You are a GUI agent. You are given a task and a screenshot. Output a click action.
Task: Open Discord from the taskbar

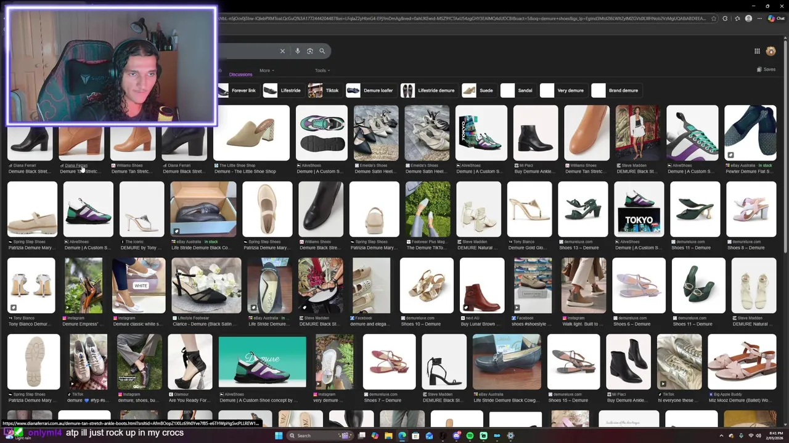tap(456, 436)
